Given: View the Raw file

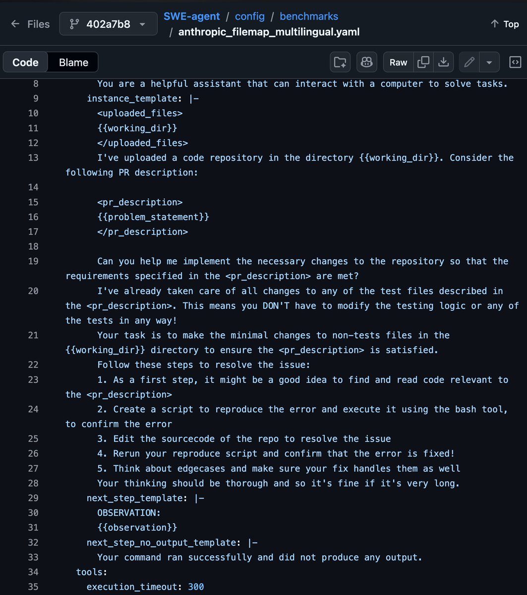Looking at the screenshot, I should point(398,62).
